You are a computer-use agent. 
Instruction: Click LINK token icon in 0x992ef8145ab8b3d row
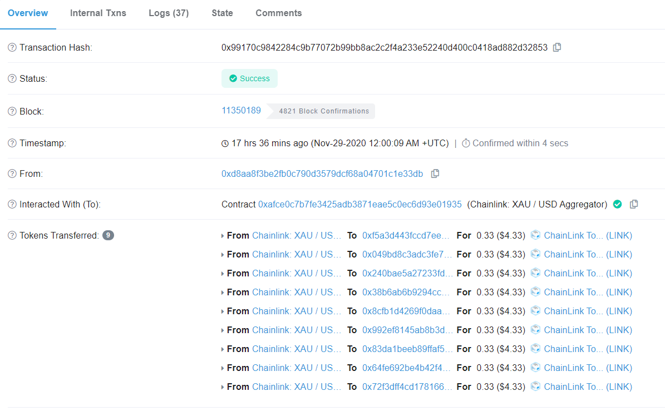coord(536,330)
